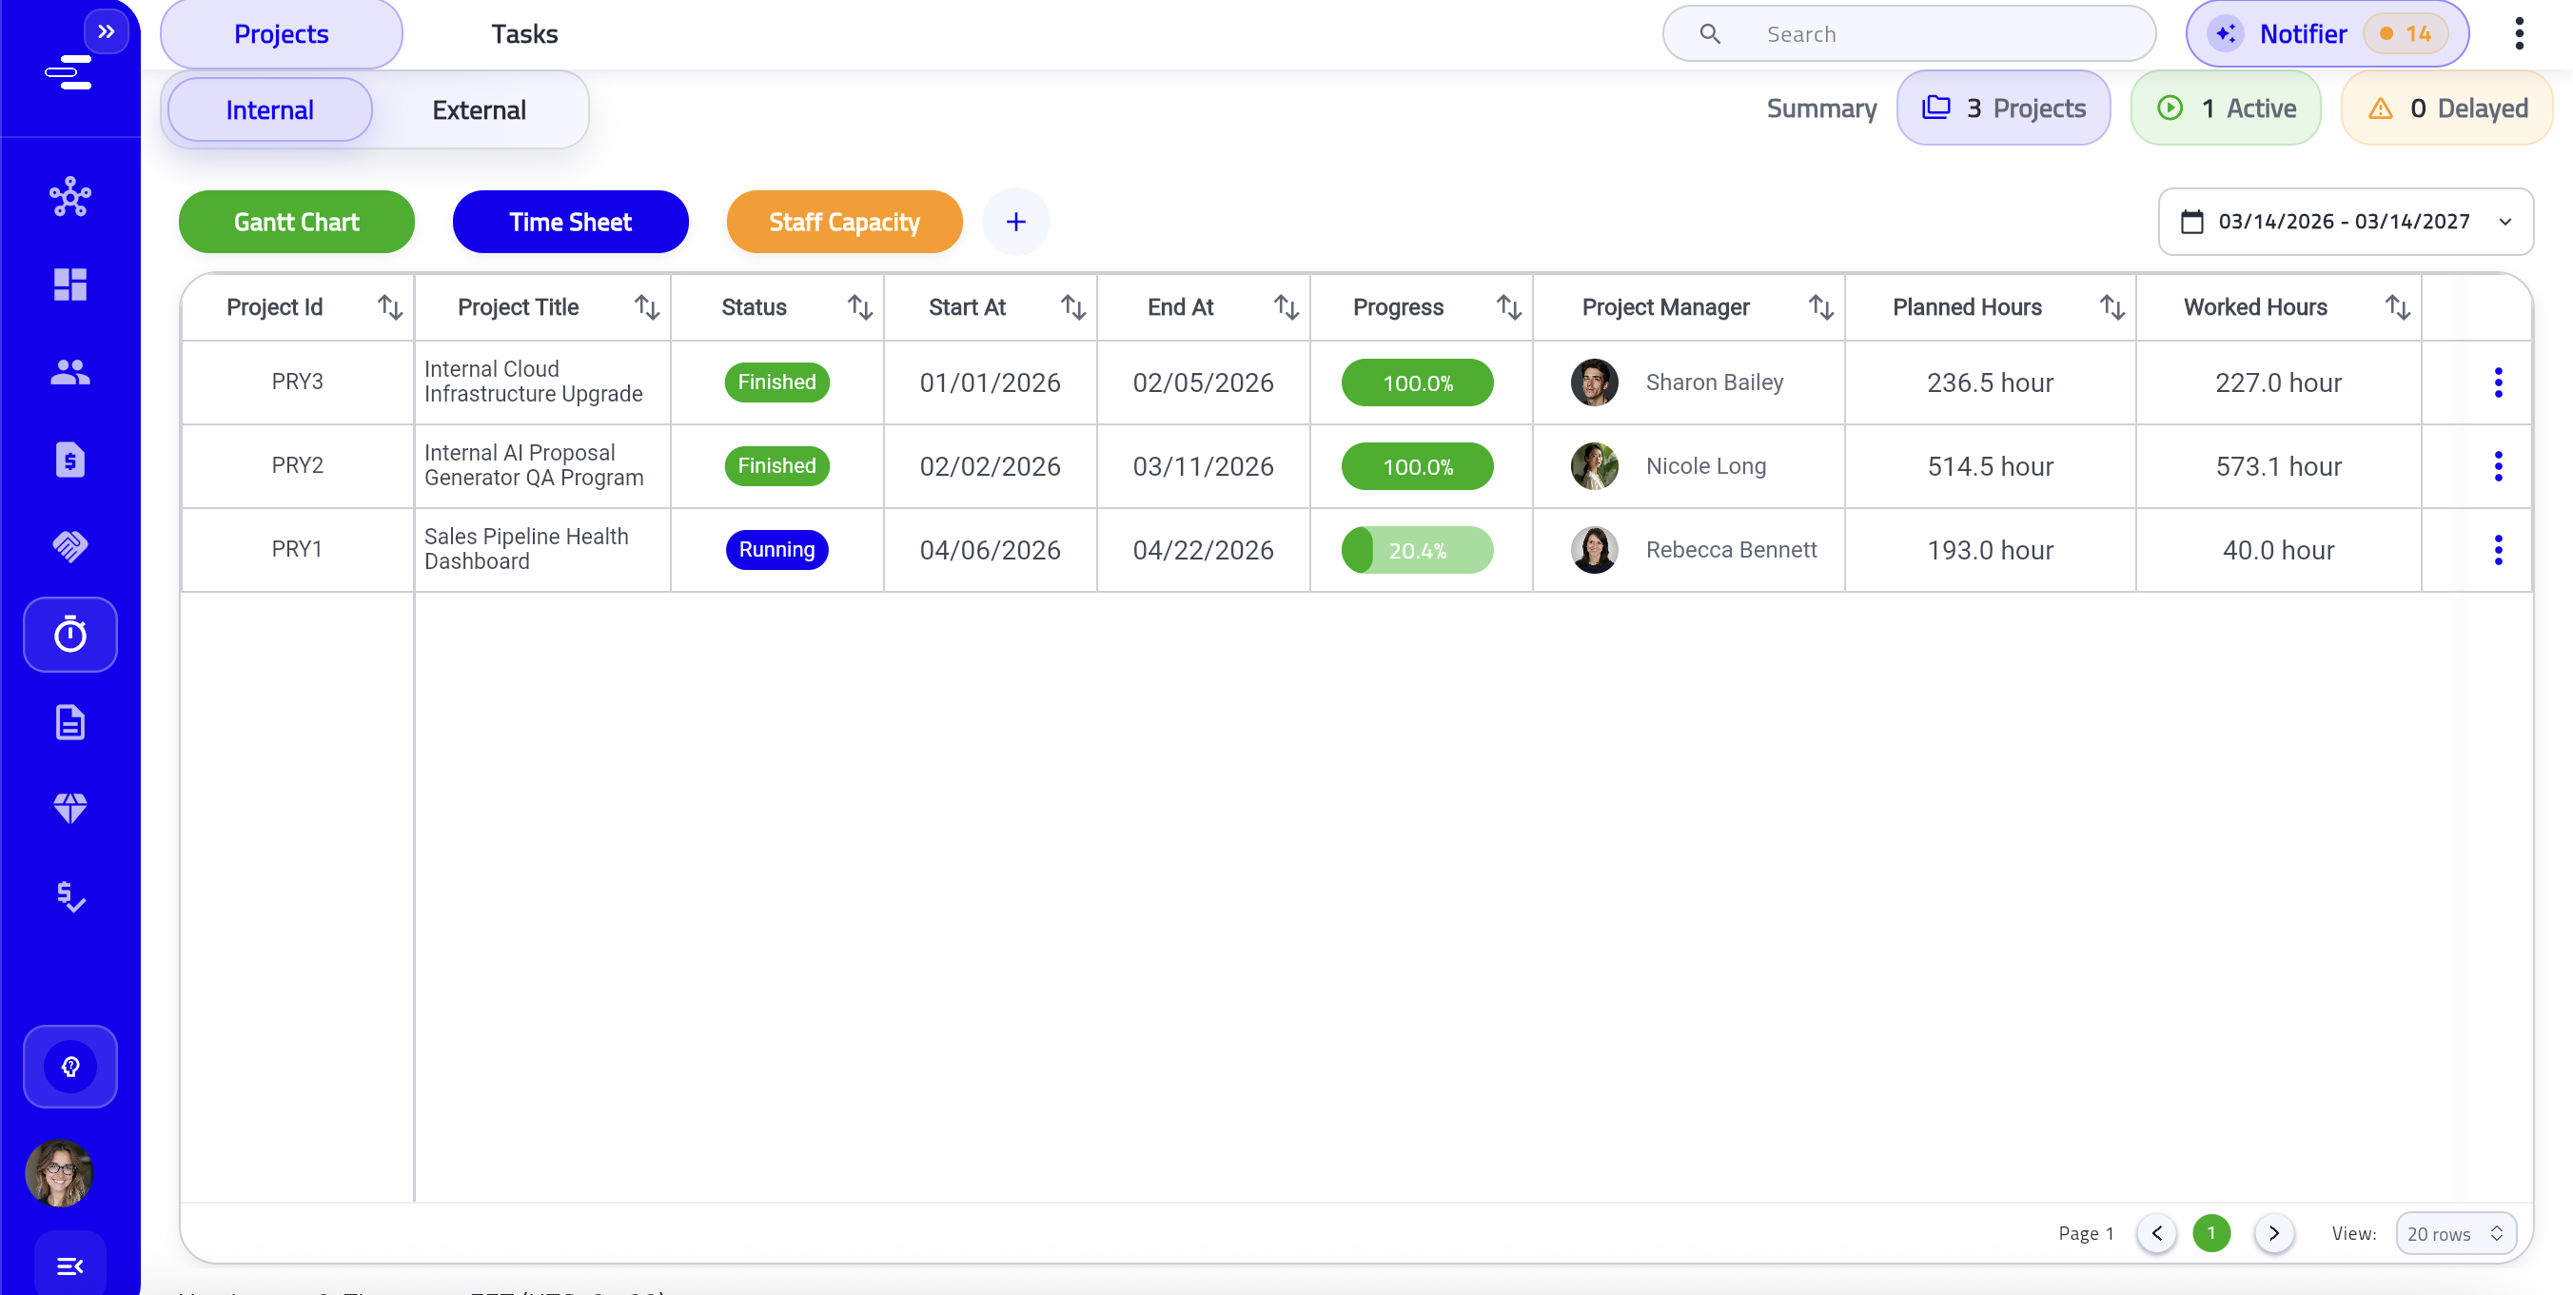Switch to External projects toggle
This screenshot has height=1295, width=2573.
[479, 109]
